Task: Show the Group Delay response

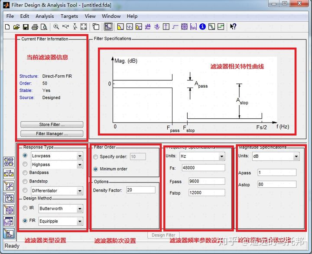Action: click(x=148, y=27)
